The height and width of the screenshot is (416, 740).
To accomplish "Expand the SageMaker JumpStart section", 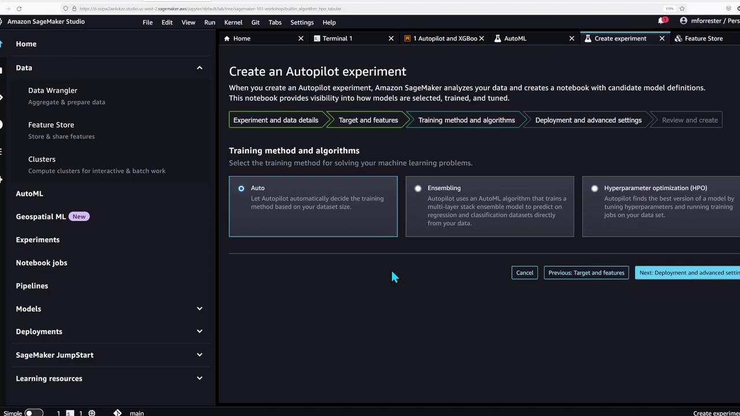I will coord(199,355).
